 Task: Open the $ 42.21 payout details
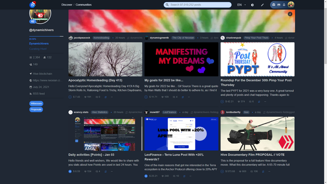point(229,102)
